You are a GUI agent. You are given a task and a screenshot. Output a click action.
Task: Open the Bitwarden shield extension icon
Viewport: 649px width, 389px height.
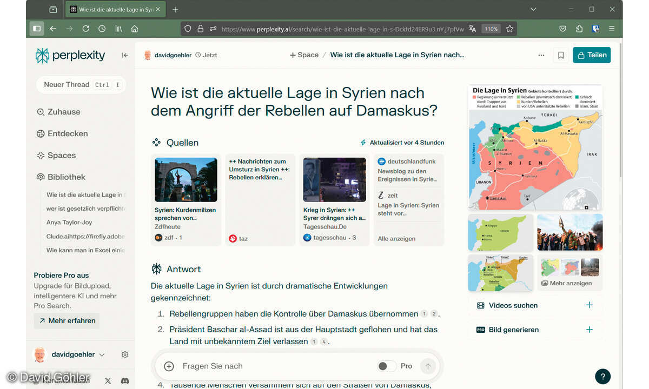click(595, 29)
